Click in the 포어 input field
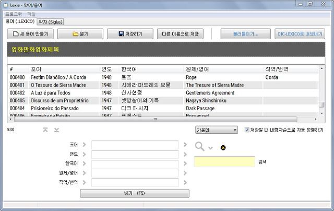The image size is (334, 211). 135,145
